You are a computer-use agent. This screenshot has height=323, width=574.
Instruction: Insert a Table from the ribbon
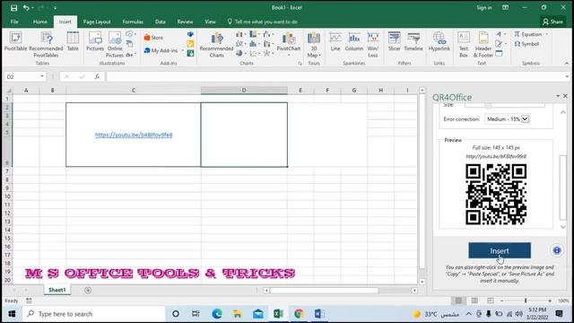(73, 41)
